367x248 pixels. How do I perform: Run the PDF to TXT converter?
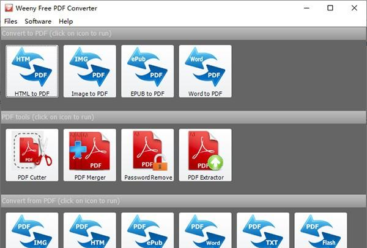[263, 230]
